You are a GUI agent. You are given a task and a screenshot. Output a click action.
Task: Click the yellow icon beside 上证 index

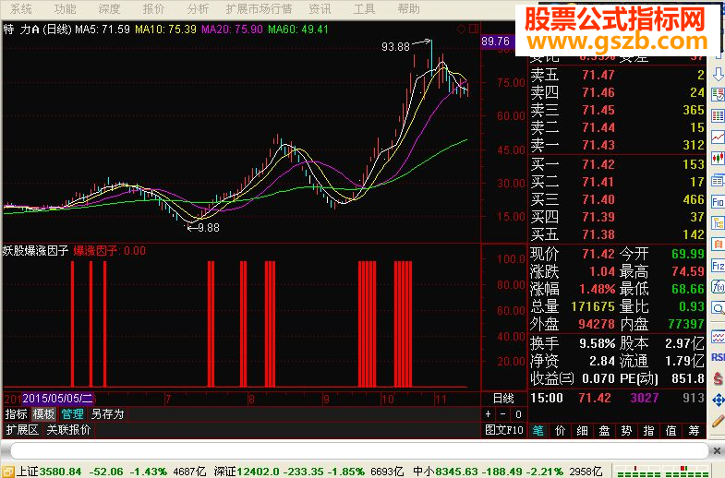[7, 472]
